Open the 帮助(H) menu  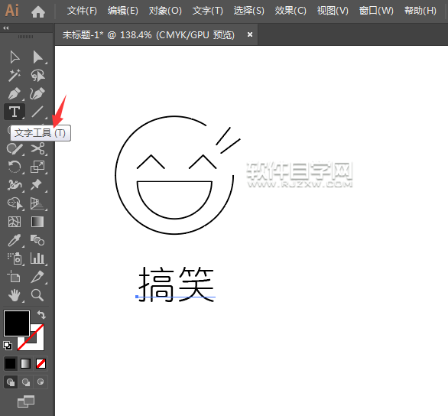420,11
